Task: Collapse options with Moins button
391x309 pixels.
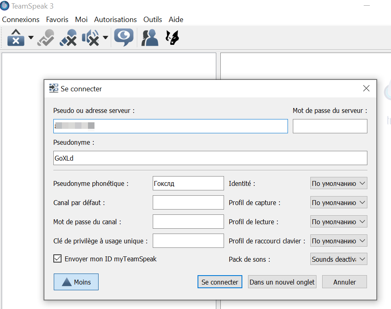Action: tap(76, 282)
